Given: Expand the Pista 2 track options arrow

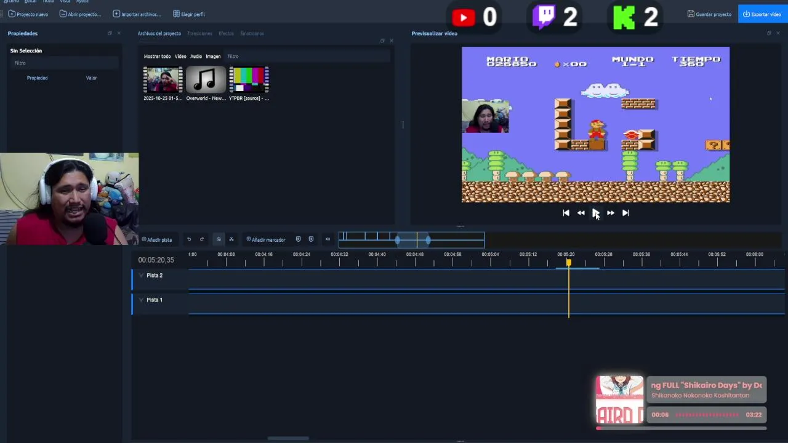Looking at the screenshot, I should pos(141,275).
